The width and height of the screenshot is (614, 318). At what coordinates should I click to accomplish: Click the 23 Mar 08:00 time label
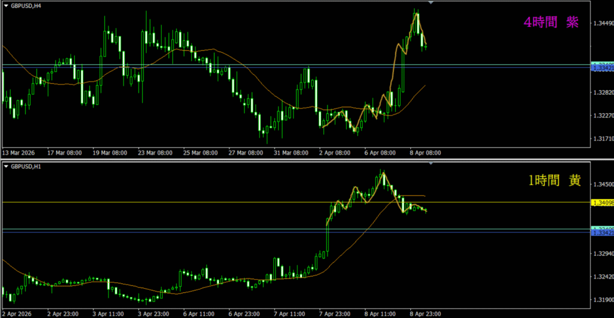click(154, 153)
